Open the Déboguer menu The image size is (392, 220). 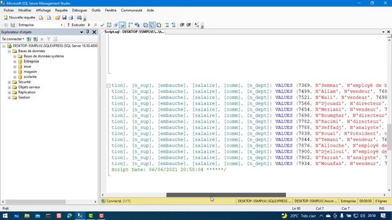point(80,10)
